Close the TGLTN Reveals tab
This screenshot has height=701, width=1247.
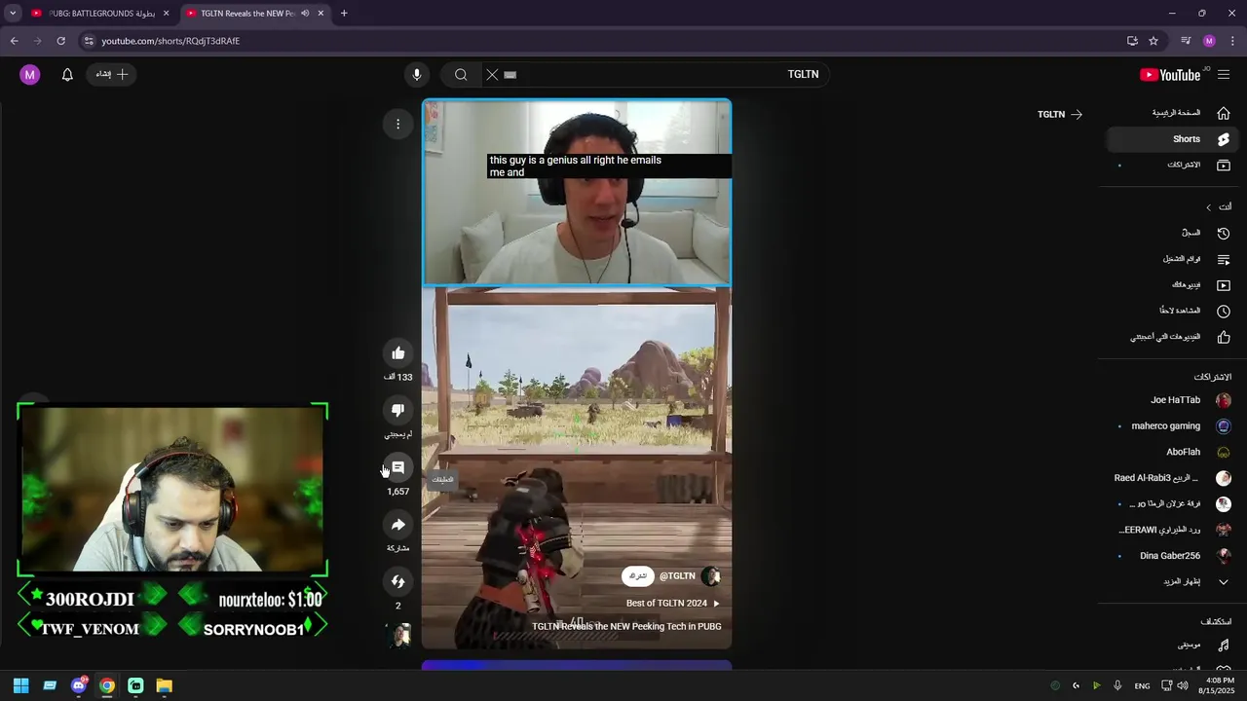321,14
